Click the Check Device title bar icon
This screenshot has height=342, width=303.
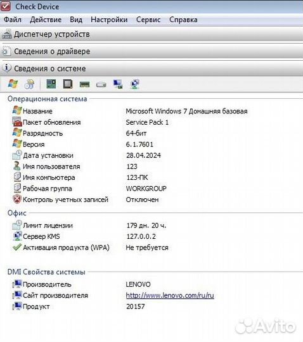coord(6,6)
